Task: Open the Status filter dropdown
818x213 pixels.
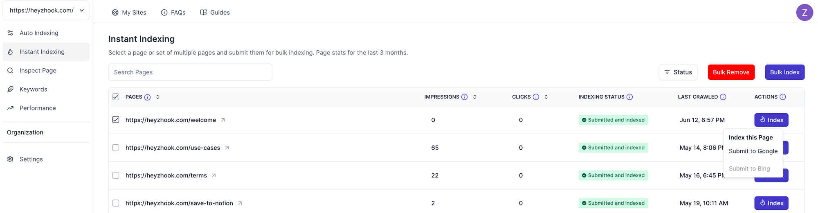Action: point(678,72)
